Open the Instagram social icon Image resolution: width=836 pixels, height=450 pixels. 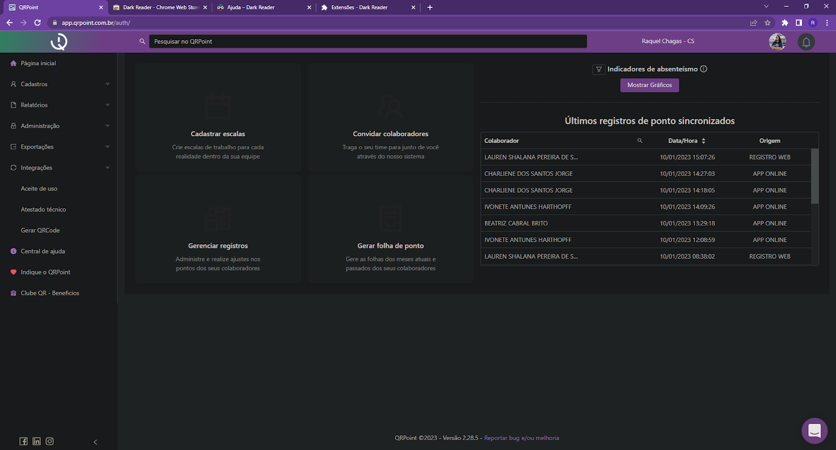[50, 441]
